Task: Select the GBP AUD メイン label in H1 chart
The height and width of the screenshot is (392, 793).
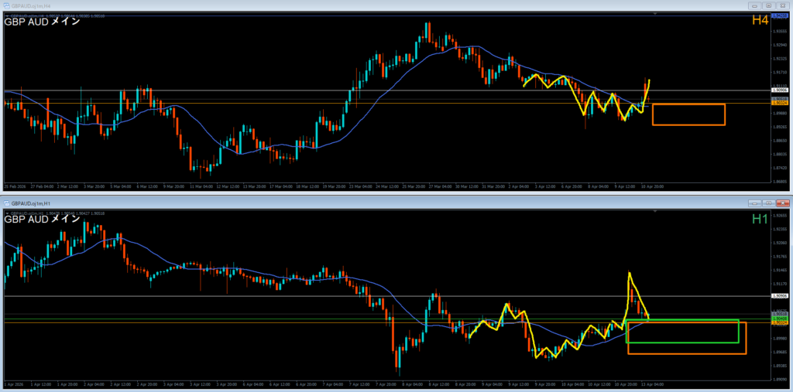Action: click(42, 219)
